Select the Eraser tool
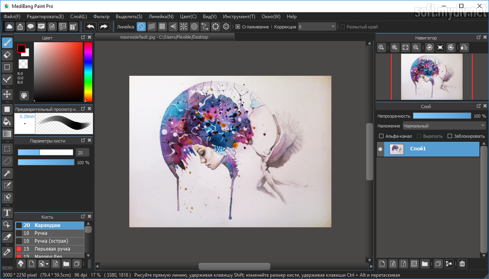The image size is (489, 279). (7, 55)
